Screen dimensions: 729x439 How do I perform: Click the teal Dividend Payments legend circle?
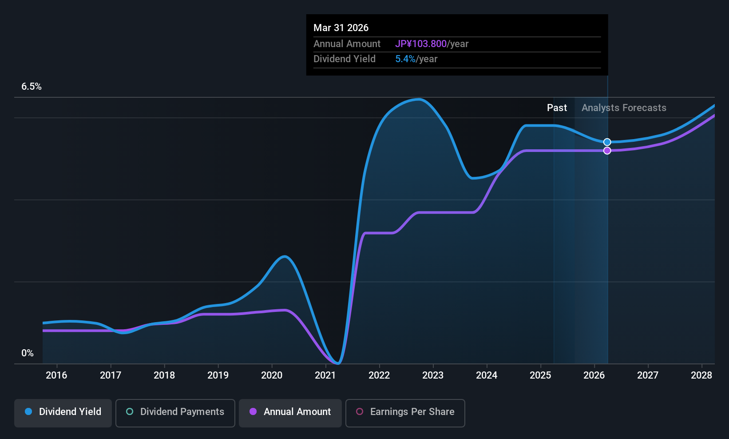(130, 411)
